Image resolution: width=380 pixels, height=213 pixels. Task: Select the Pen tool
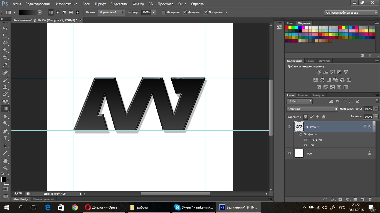tap(5, 131)
